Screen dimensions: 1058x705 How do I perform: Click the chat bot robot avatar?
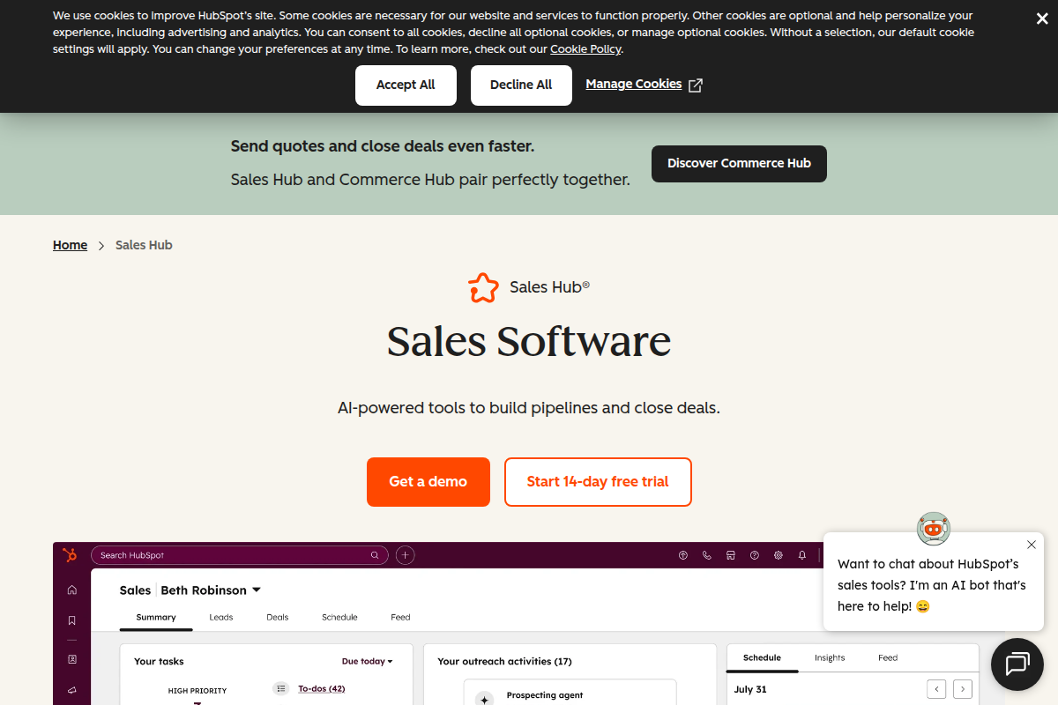[934, 529]
